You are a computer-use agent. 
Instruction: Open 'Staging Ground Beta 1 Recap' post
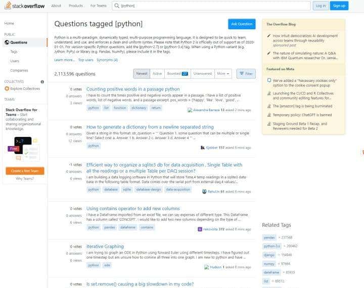pyautogui.click(x=300, y=126)
